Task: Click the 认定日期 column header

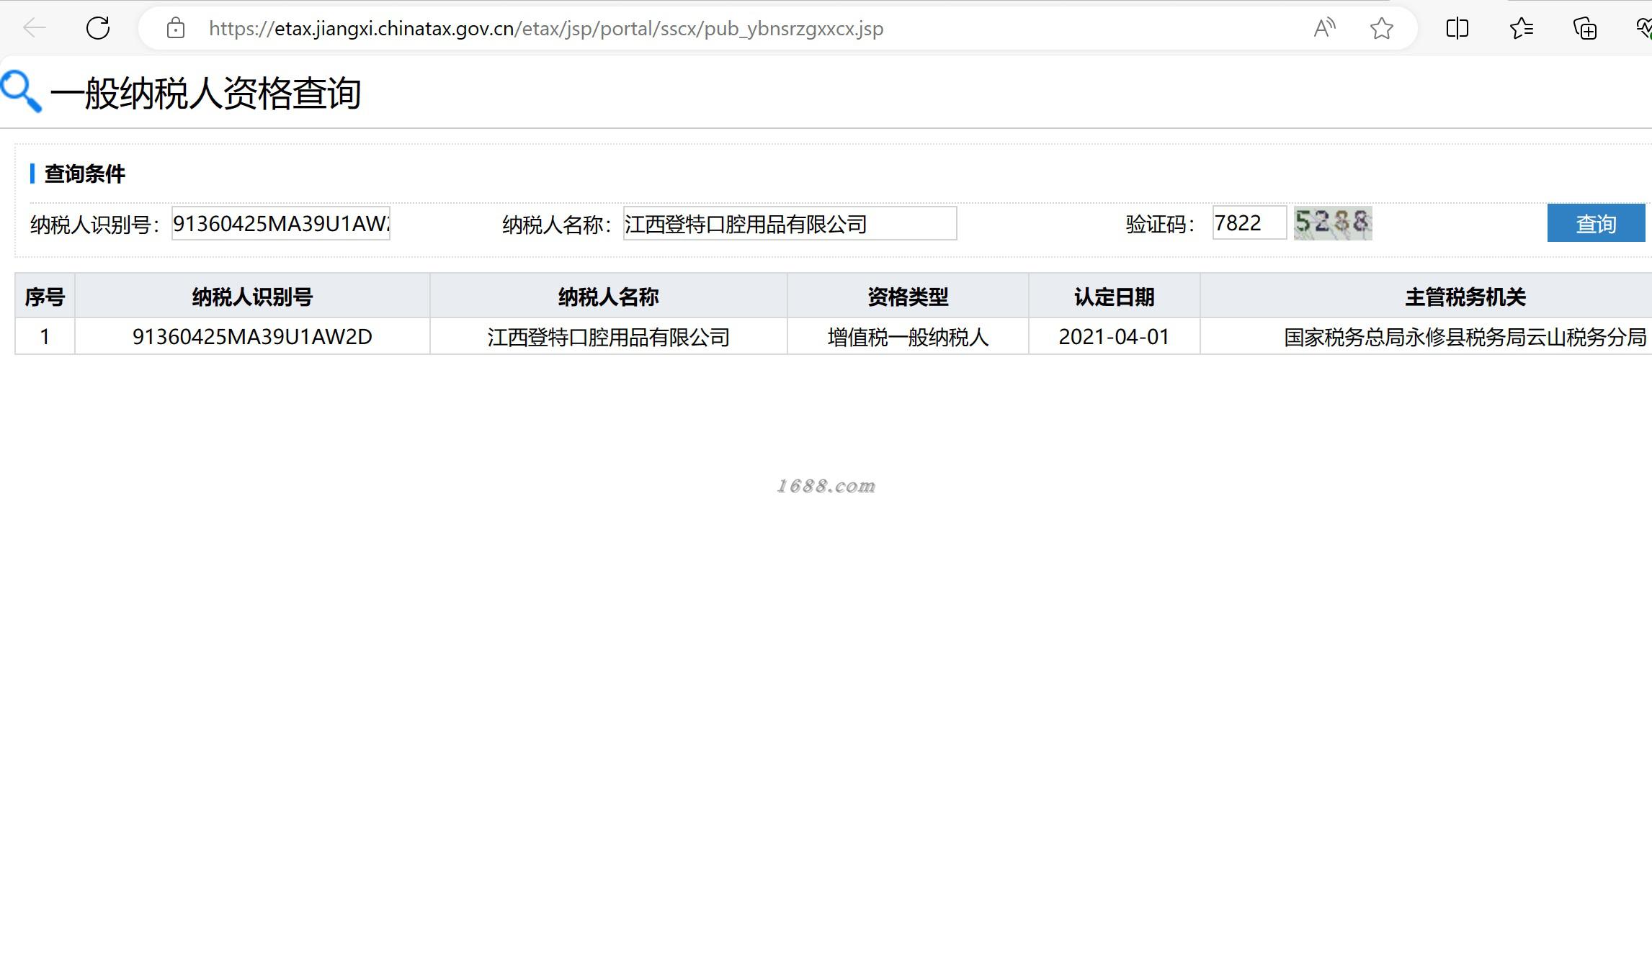Action: click(1114, 297)
